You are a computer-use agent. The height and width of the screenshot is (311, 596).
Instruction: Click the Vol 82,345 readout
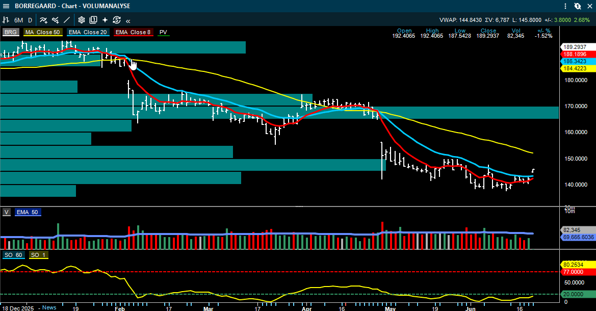point(516,34)
